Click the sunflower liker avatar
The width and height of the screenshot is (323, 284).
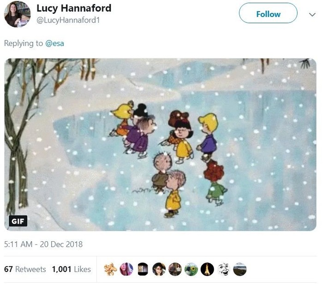pos(191,269)
